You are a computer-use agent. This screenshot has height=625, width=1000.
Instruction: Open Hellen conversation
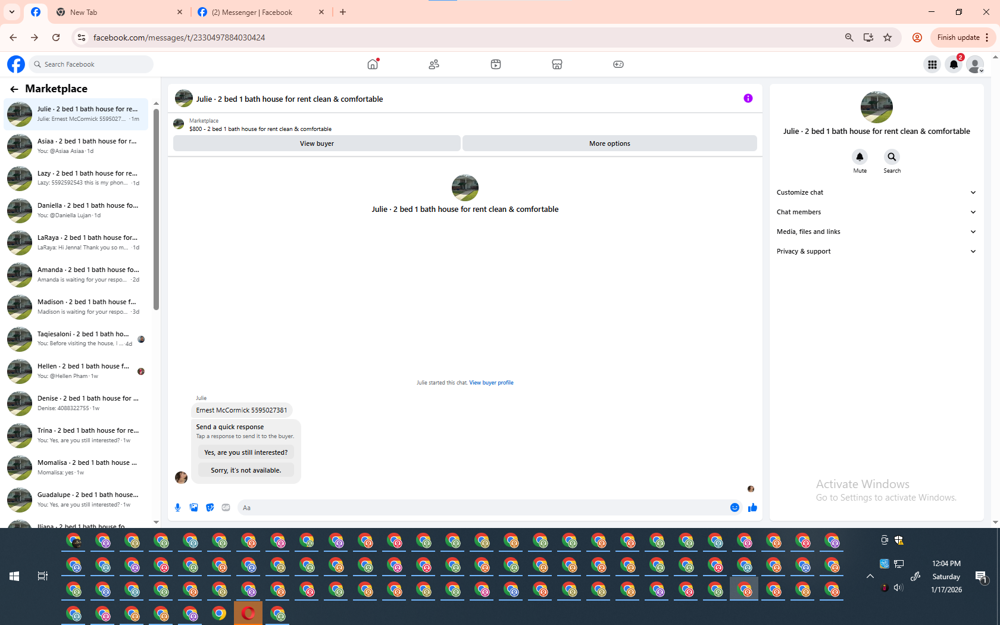click(77, 371)
